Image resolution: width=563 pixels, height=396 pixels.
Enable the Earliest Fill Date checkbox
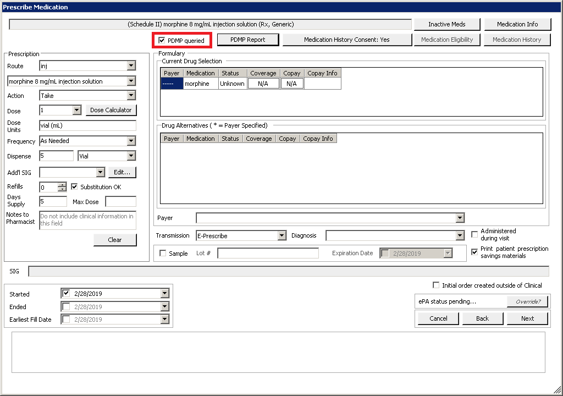tap(66, 319)
